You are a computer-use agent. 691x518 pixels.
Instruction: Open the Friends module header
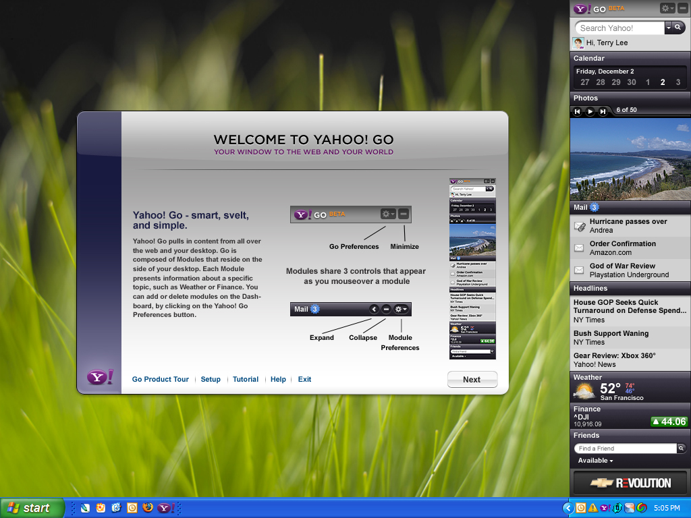tap(630, 435)
